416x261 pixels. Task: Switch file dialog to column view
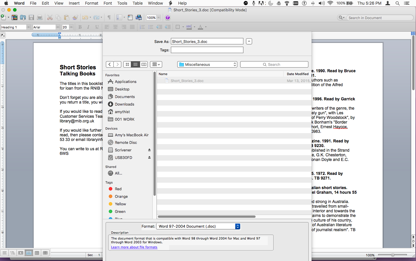click(144, 64)
